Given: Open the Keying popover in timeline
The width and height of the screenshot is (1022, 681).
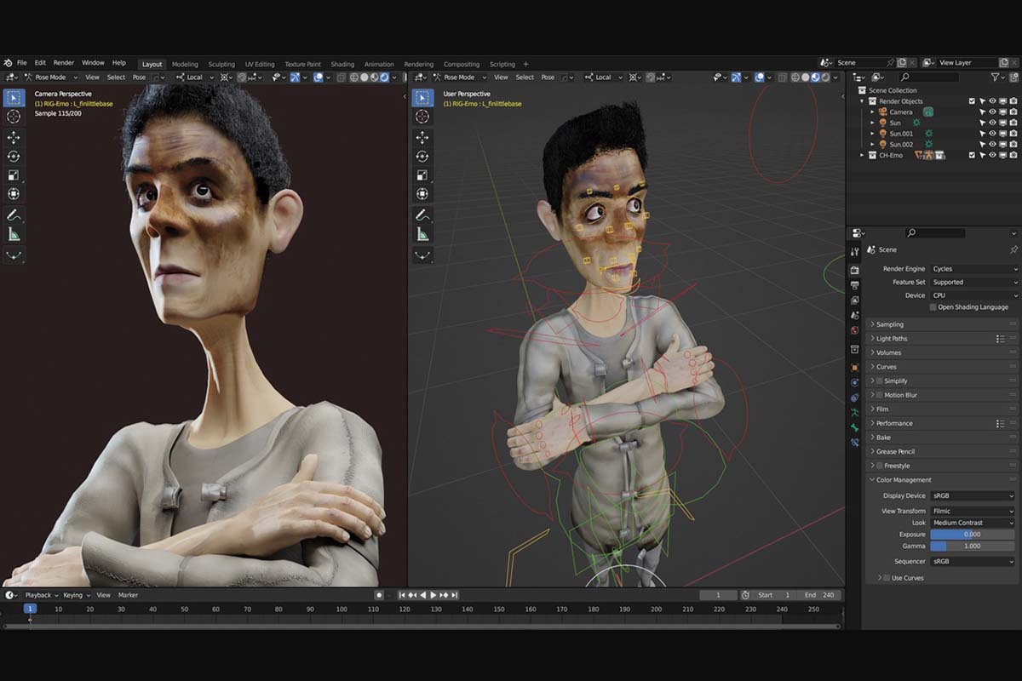Looking at the screenshot, I should coord(75,595).
